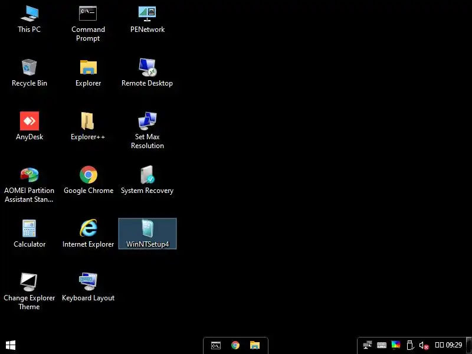Click the keyboard tray icon

click(382, 345)
